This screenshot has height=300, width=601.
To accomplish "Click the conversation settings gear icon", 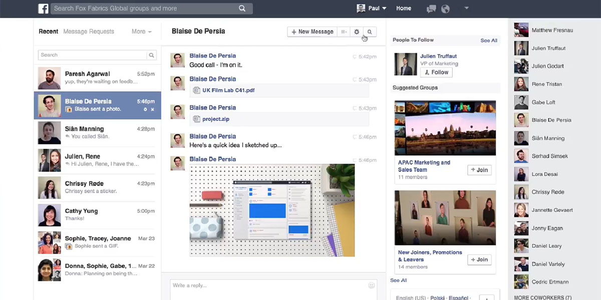I will click(357, 31).
